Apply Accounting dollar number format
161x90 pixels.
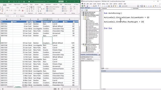coord(38,9)
